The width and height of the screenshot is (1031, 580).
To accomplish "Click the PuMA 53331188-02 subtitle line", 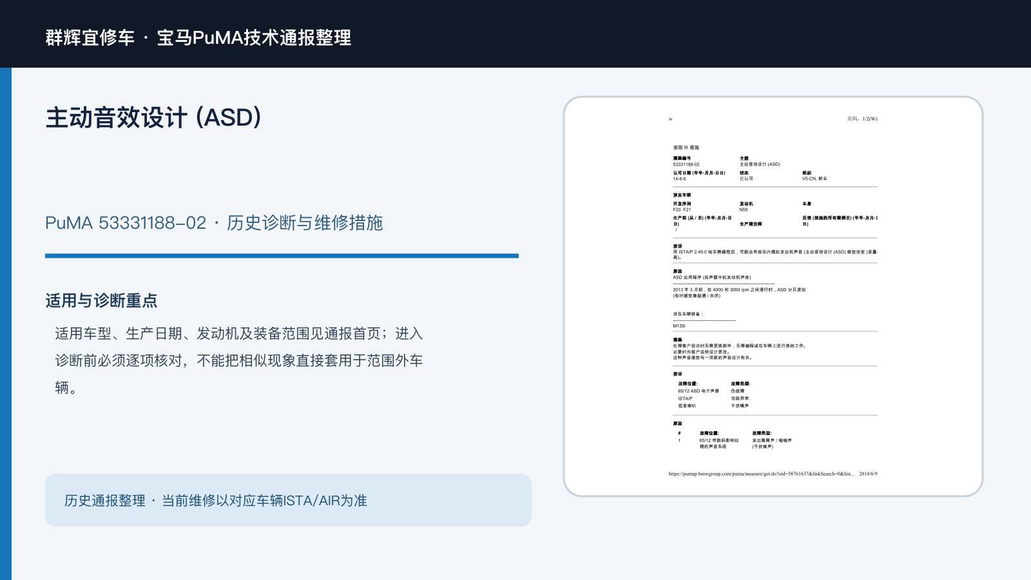I will tap(214, 223).
